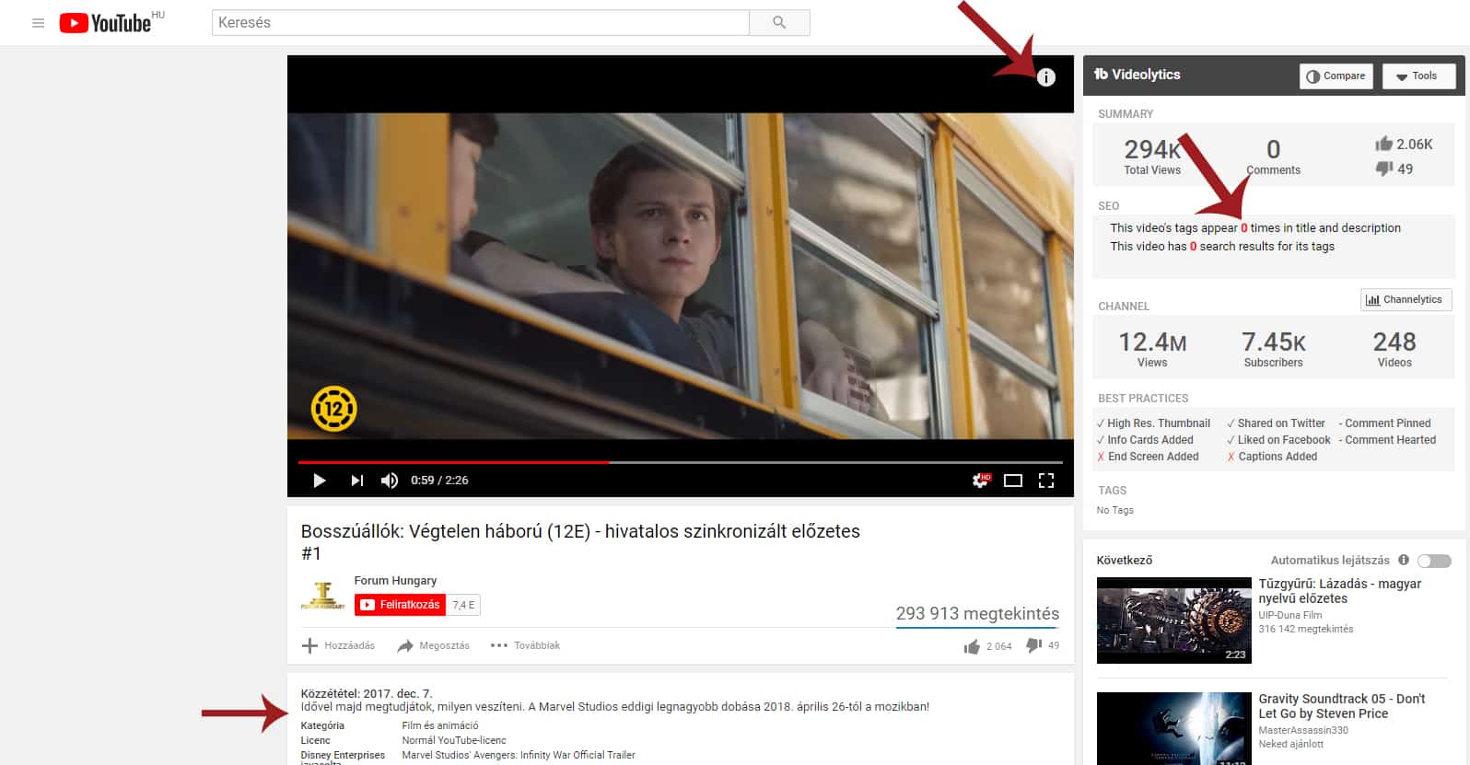Open the Forum Hungary channel avatar
This screenshot has height=765, width=1470.
tap(322, 595)
